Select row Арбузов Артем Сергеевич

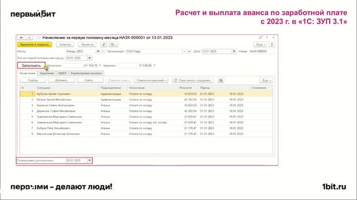146,94
